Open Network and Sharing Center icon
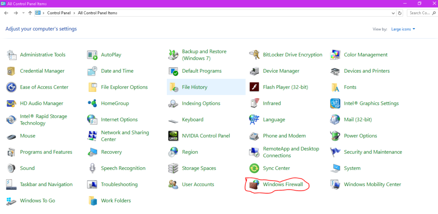 point(92,136)
